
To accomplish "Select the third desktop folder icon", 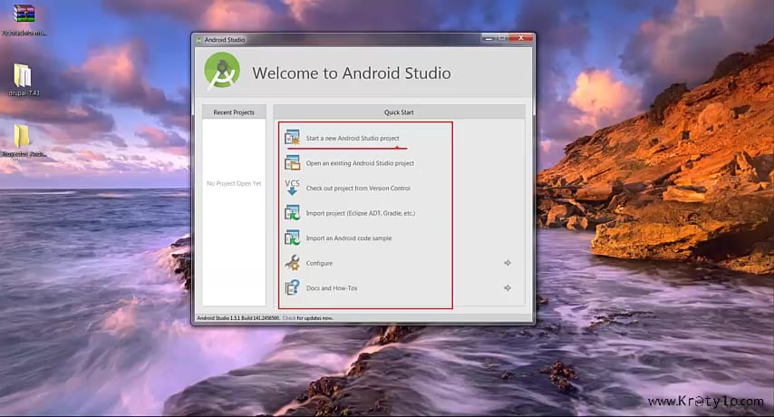I will [22, 136].
